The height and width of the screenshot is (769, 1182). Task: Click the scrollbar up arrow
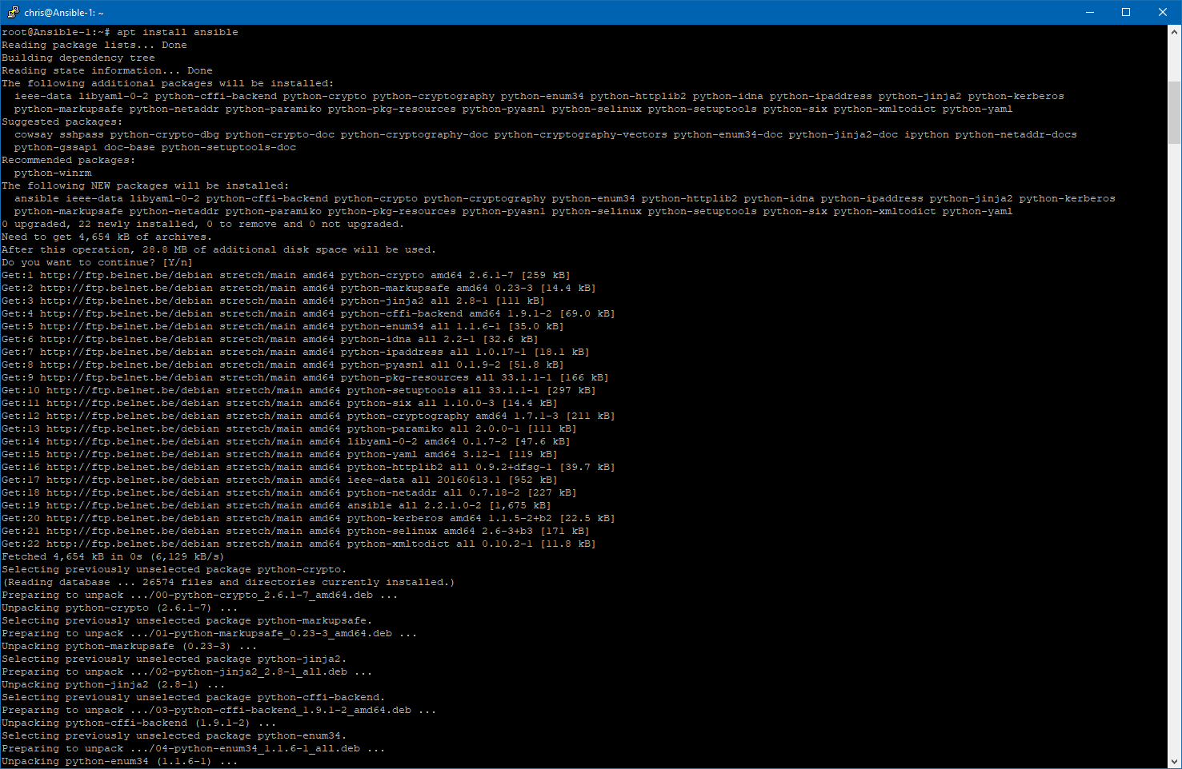tap(1175, 32)
